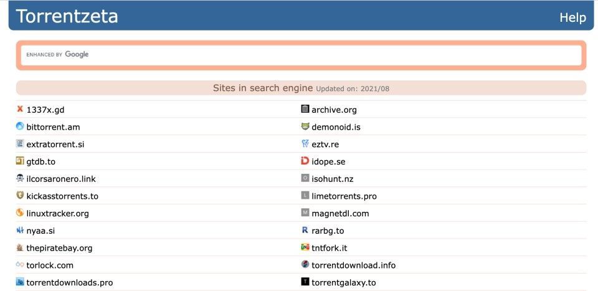Click the idope.se red favicon
This screenshot has height=291, width=598.
click(x=305, y=161)
